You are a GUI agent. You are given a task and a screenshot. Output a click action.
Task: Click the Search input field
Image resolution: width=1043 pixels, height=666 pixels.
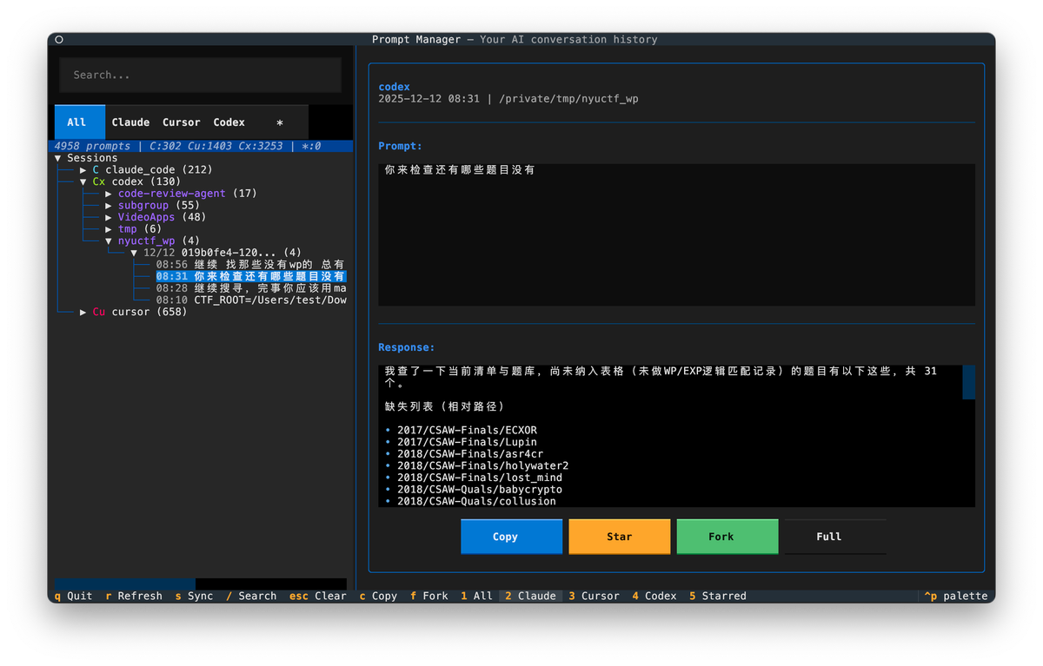click(x=200, y=76)
